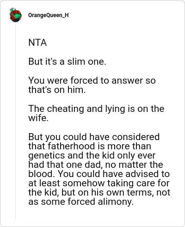Image resolution: width=185 pixels, height=227 pixels.
Task: Open OrangeQueen_H's avatar icon
Action: [x=15, y=15]
